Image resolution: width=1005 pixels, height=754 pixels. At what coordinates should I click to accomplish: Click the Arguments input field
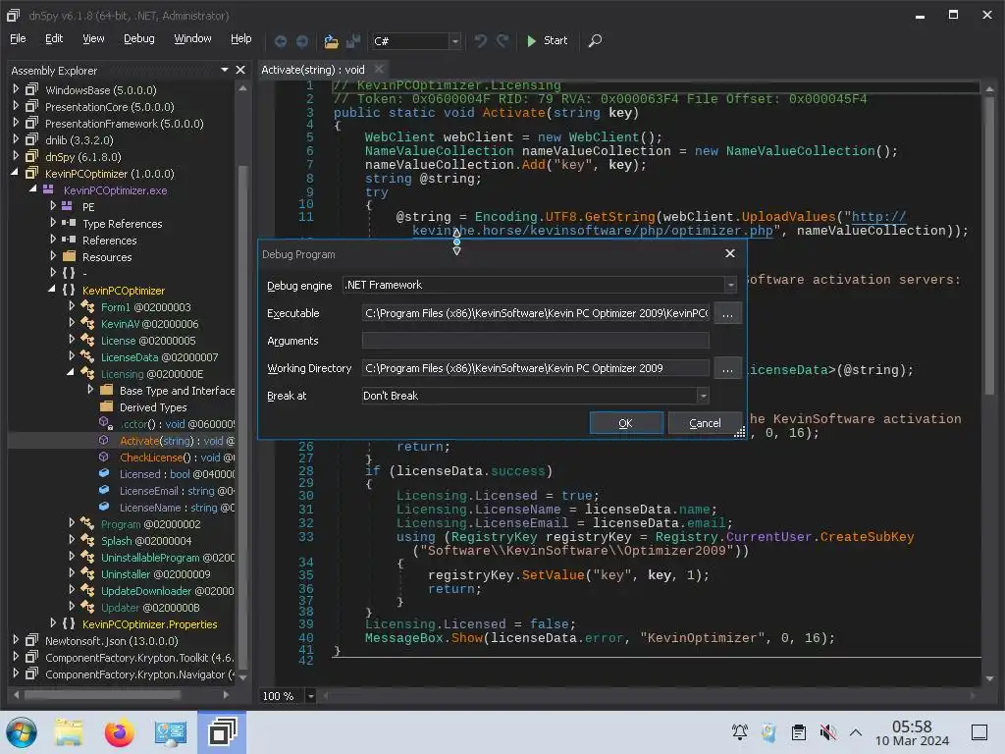click(535, 341)
